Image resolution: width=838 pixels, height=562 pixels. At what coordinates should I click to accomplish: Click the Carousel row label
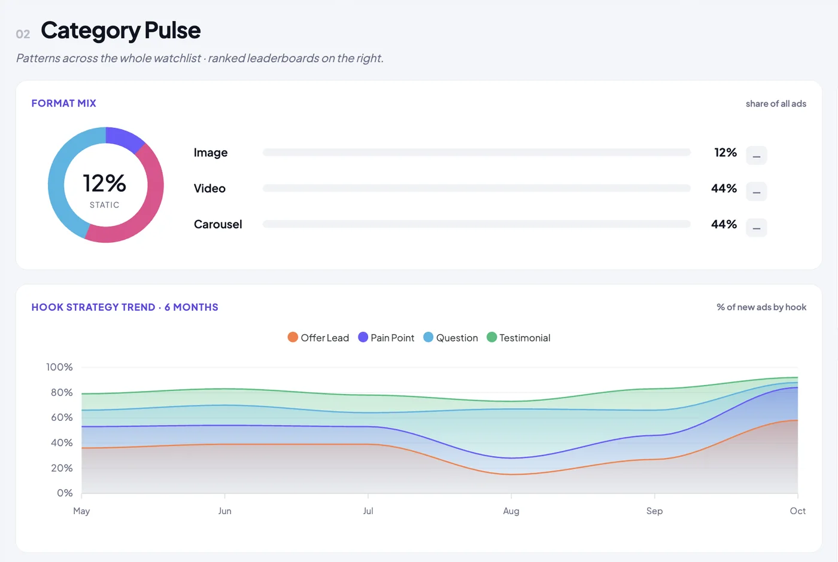[218, 224]
